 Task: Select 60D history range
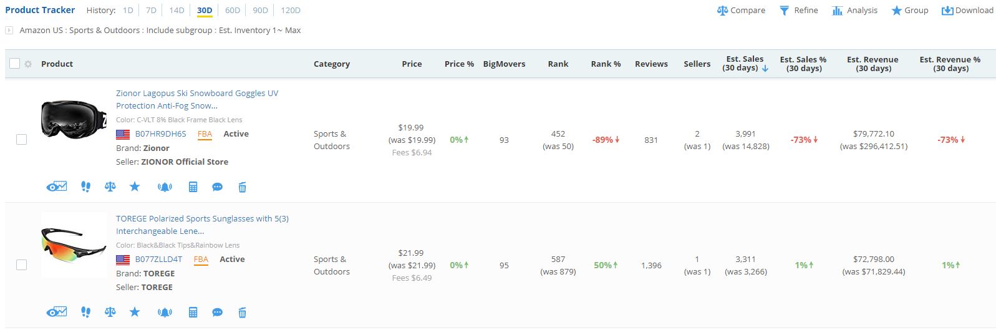click(x=233, y=10)
